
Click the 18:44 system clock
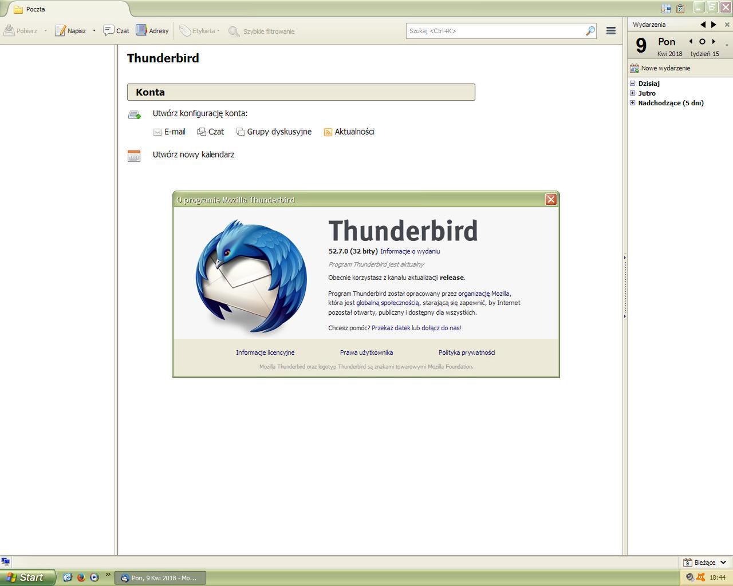tap(718, 578)
